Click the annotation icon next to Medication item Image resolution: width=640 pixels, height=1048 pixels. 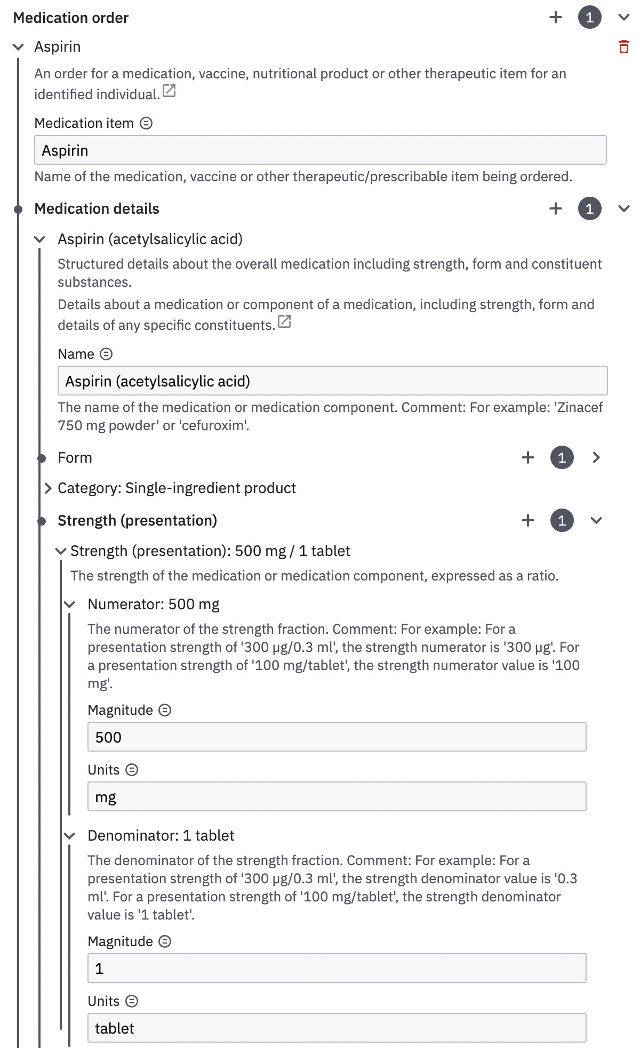click(146, 124)
